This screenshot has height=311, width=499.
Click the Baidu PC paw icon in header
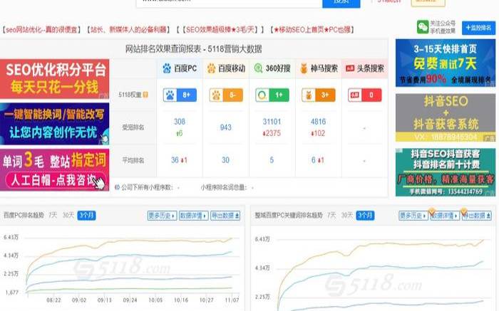coord(167,68)
